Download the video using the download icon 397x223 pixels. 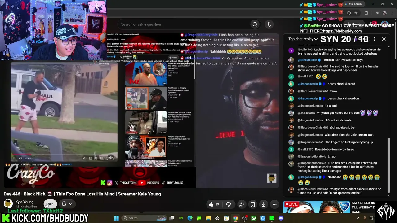coord(264,204)
